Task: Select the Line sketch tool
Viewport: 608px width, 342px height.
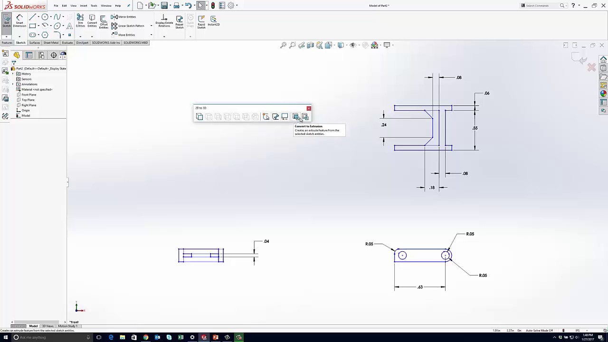Action: (32, 17)
